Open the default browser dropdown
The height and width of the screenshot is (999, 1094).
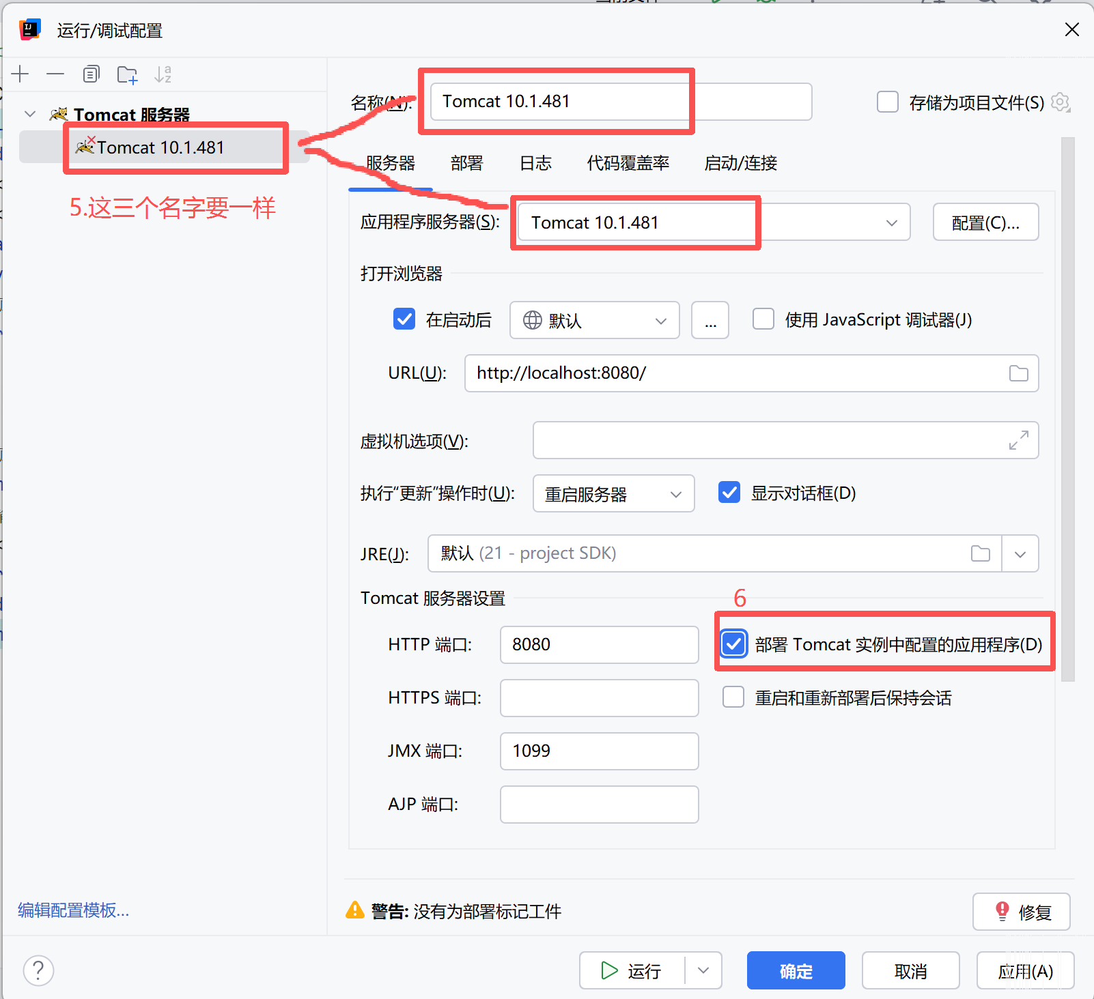click(x=595, y=320)
